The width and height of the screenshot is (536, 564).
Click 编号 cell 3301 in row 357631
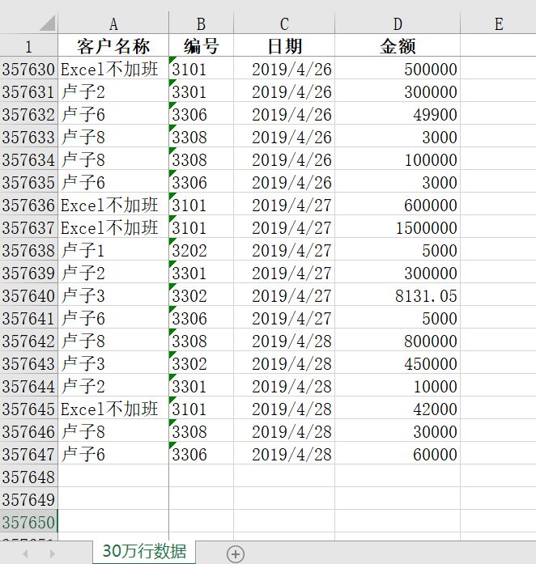click(201, 91)
